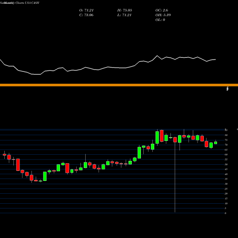Click the price axis label '55'

click(226, 159)
